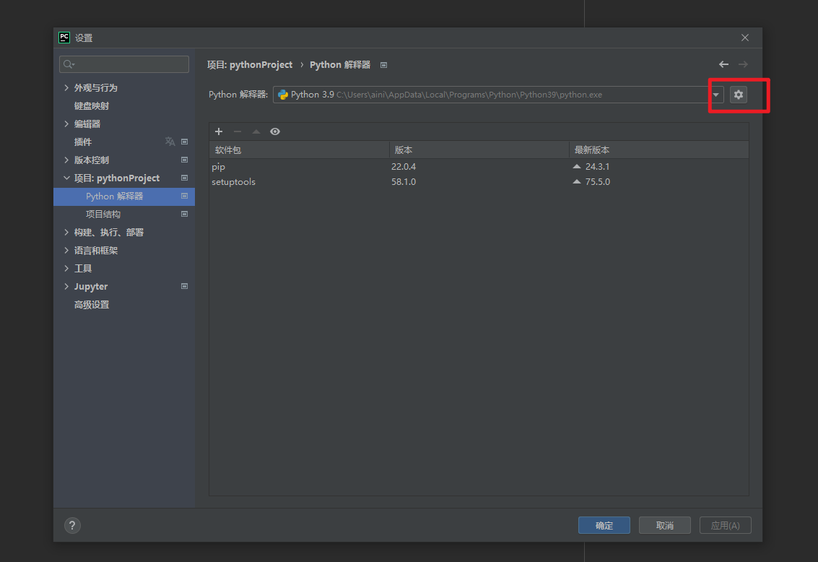Click 版本 column header

coord(479,150)
